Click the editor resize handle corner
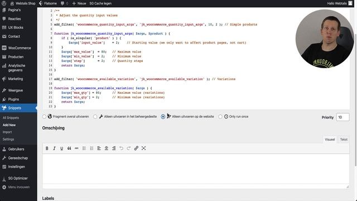The image size is (357, 201). tap(348, 186)
